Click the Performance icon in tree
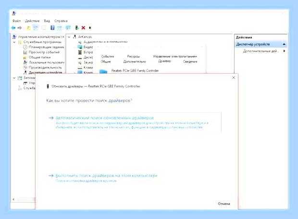 (x=25, y=67)
